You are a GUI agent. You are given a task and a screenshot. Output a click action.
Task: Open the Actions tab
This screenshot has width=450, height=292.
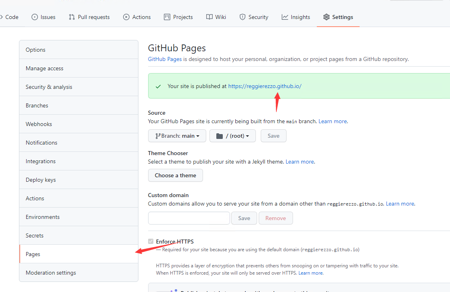pos(137,17)
